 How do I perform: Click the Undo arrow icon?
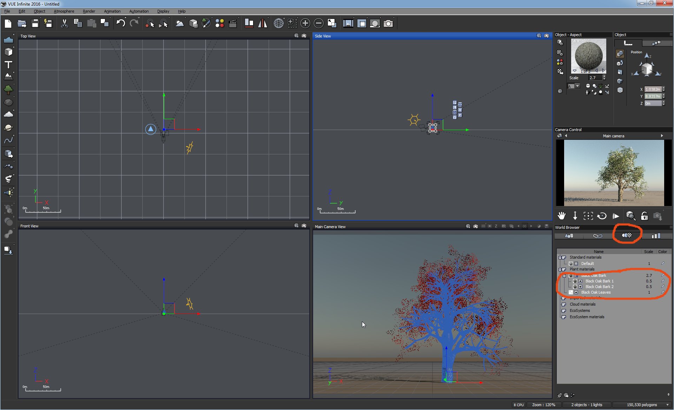point(120,23)
